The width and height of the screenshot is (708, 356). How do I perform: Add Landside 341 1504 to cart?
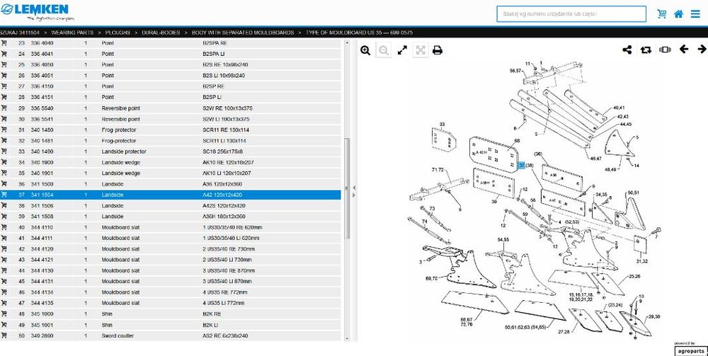pyautogui.click(x=4, y=195)
